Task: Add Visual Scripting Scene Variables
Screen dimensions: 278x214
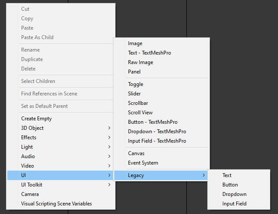Action: [56, 204]
